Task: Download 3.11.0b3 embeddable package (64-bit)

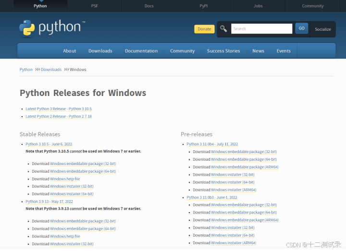Action: 244,213
